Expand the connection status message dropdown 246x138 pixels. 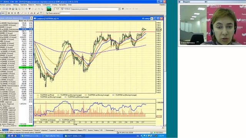[x=119, y=9]
